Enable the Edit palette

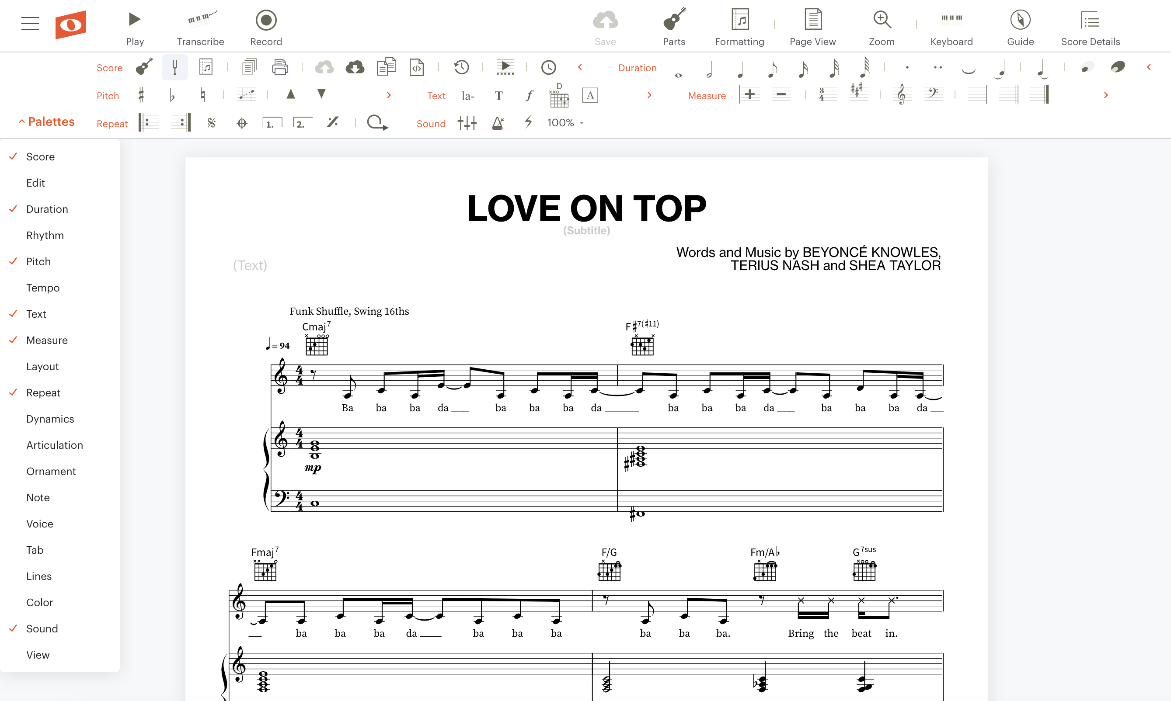click(35, 183)
